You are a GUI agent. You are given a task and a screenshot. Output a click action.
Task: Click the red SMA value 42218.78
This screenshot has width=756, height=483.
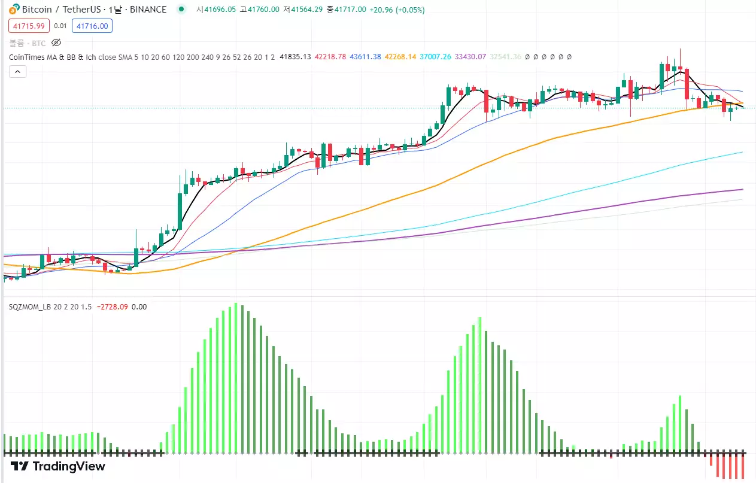coord(330,57)
